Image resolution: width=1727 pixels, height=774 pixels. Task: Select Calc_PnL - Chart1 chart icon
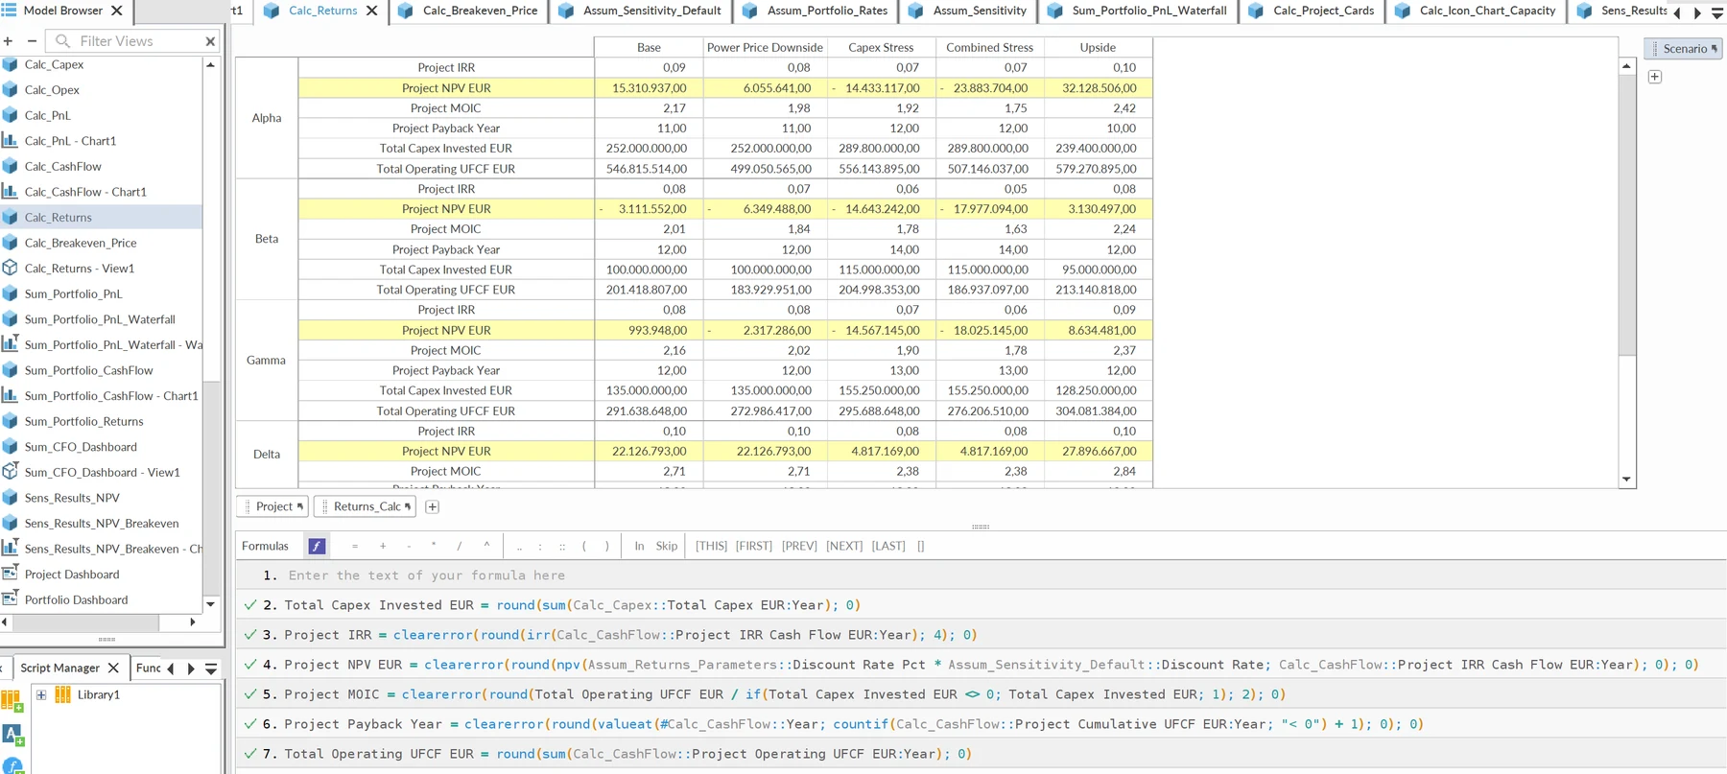coord(11,141)
